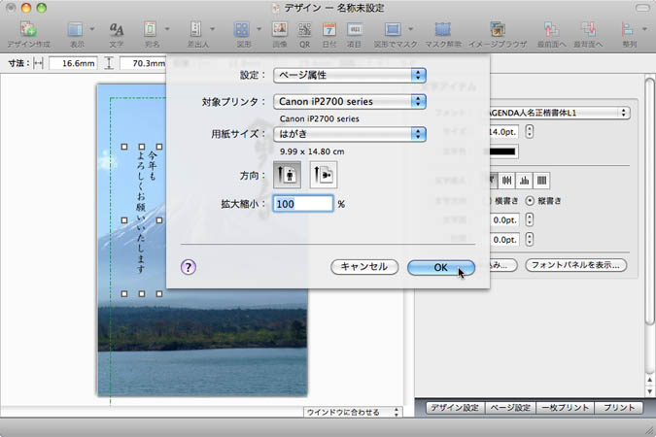This screenshot has height=437, width=656.
Task: Click the デザイン作成 toolbar icon
Action: click(28, 30)
